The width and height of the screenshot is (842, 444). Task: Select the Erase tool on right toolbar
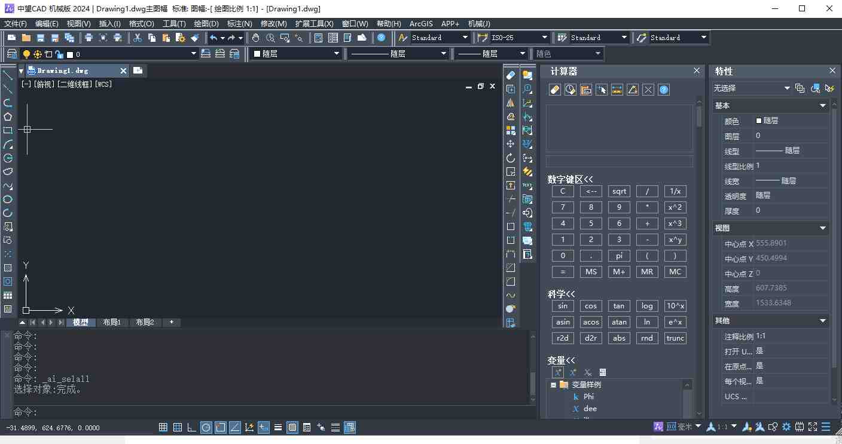pyautogui.click(x=510, y=75)
